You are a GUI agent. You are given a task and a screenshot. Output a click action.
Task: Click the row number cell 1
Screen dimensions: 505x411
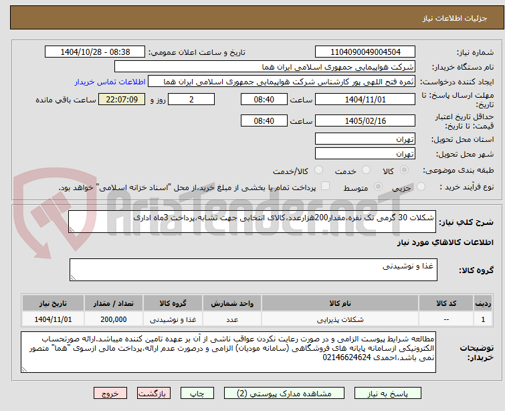point(483,319)
